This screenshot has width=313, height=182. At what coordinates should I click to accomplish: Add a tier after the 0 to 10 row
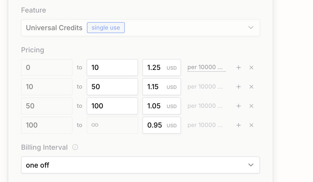tap(239, 68)
